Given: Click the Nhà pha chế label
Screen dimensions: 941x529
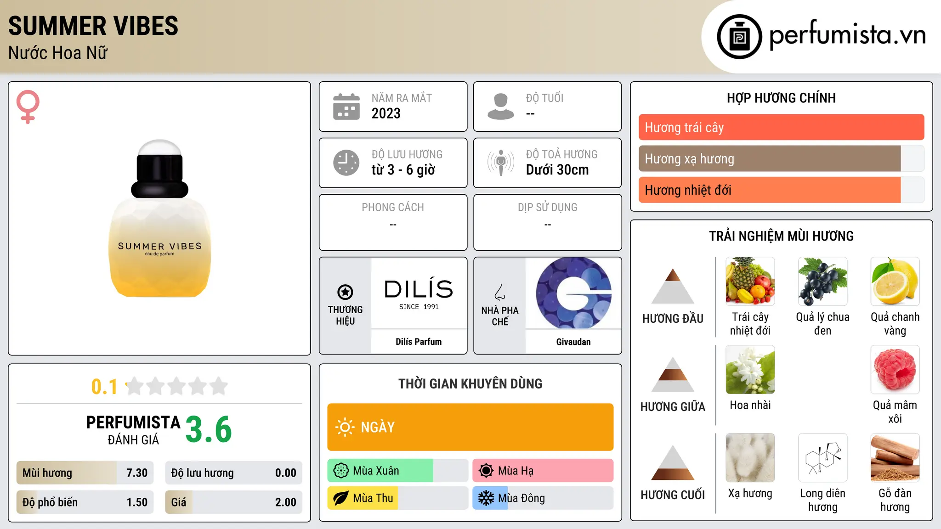Looking at the screenshot, I should click(500, 316).
